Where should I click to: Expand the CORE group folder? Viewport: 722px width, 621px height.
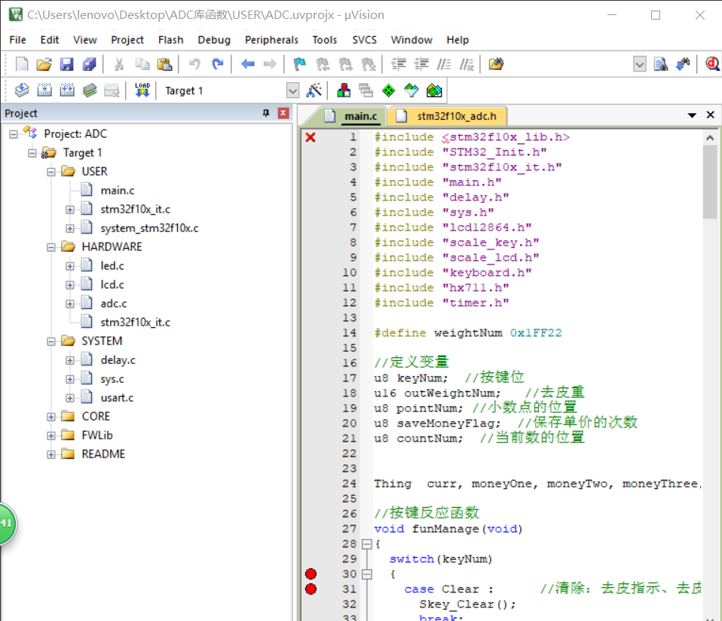[x=50, y=417]
